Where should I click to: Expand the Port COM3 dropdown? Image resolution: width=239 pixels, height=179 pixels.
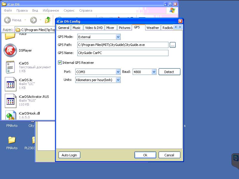pos(118,72)
